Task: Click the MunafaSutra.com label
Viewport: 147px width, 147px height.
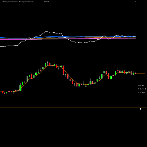Action: click(x=26, y=2)
